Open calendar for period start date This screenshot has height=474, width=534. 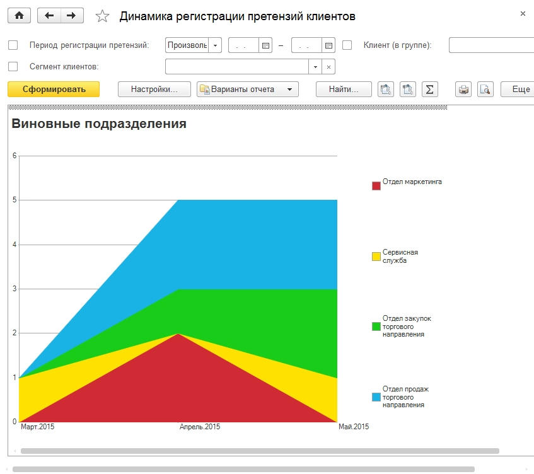[x=265, y=45]
